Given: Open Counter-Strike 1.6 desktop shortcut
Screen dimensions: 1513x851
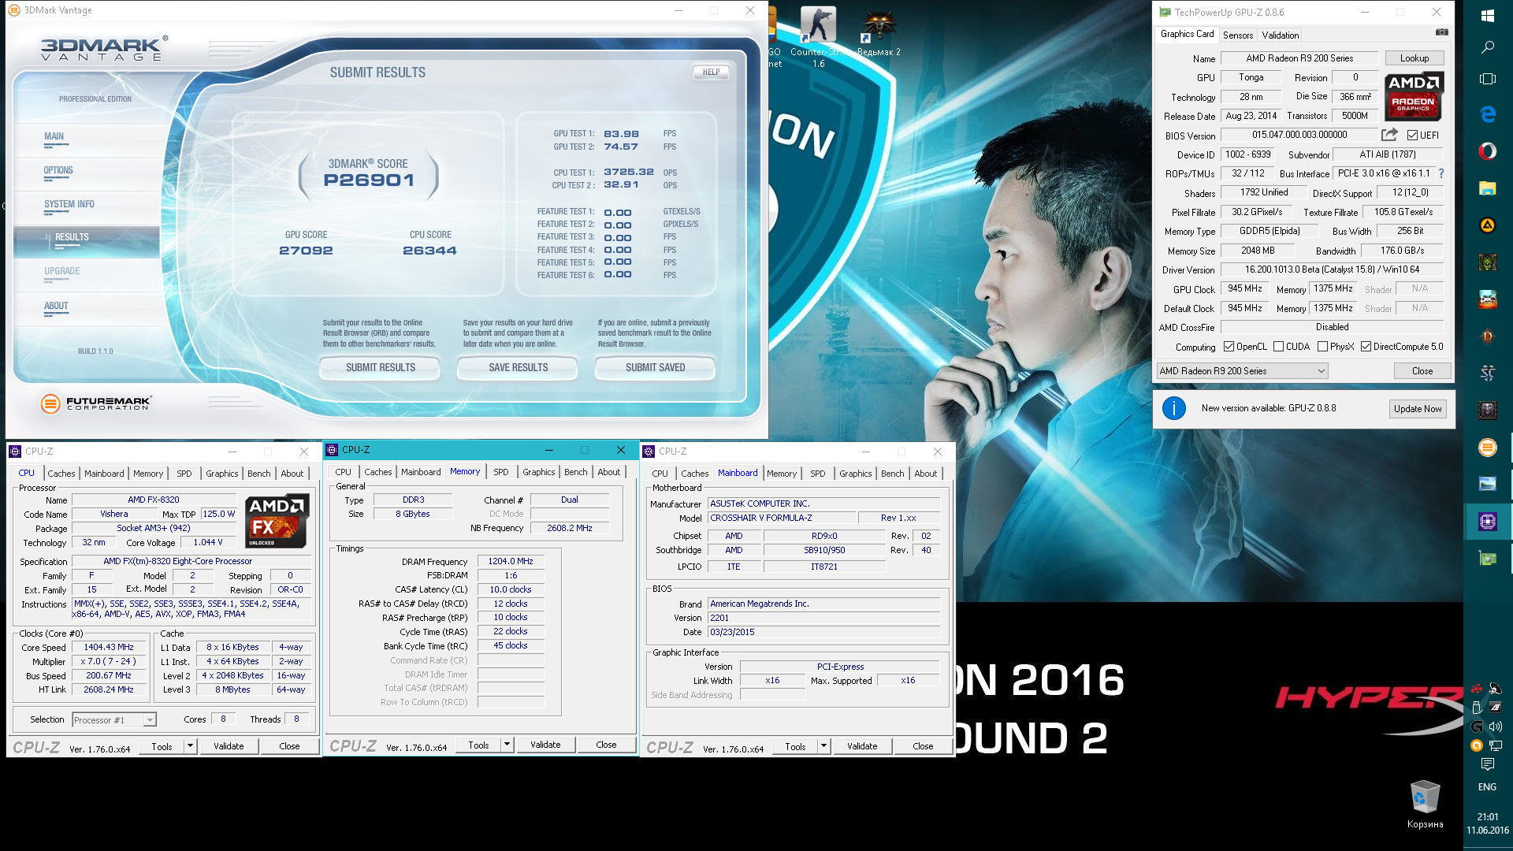Looking at the screenshot, I should click(x=818, y=37).
